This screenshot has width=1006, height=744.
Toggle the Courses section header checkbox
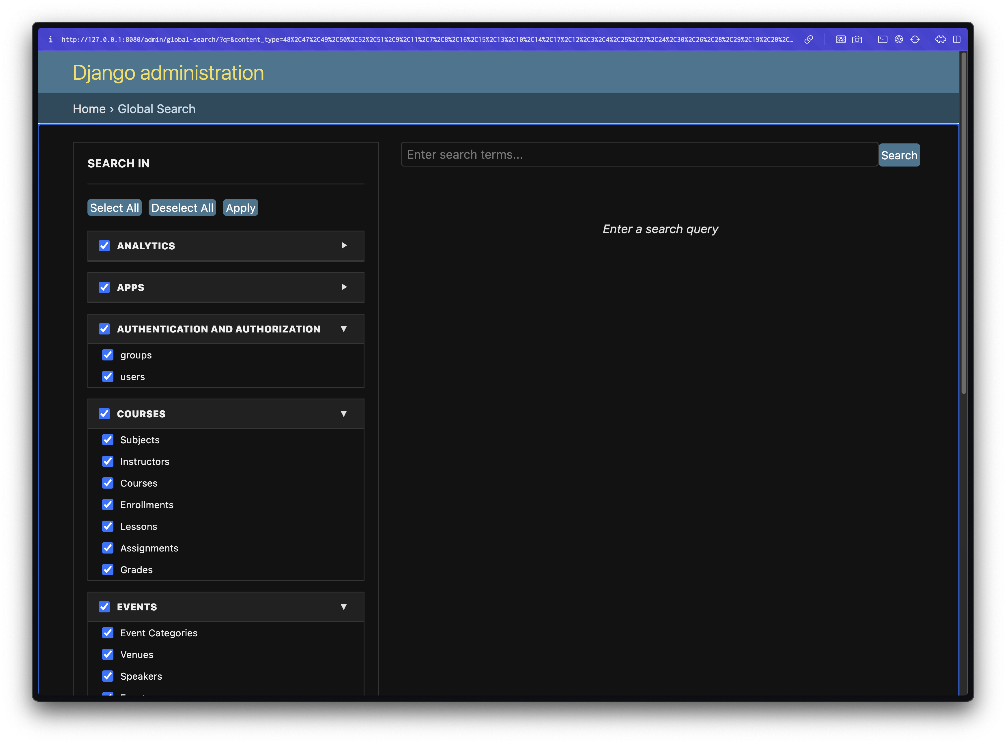click(104, 414)
